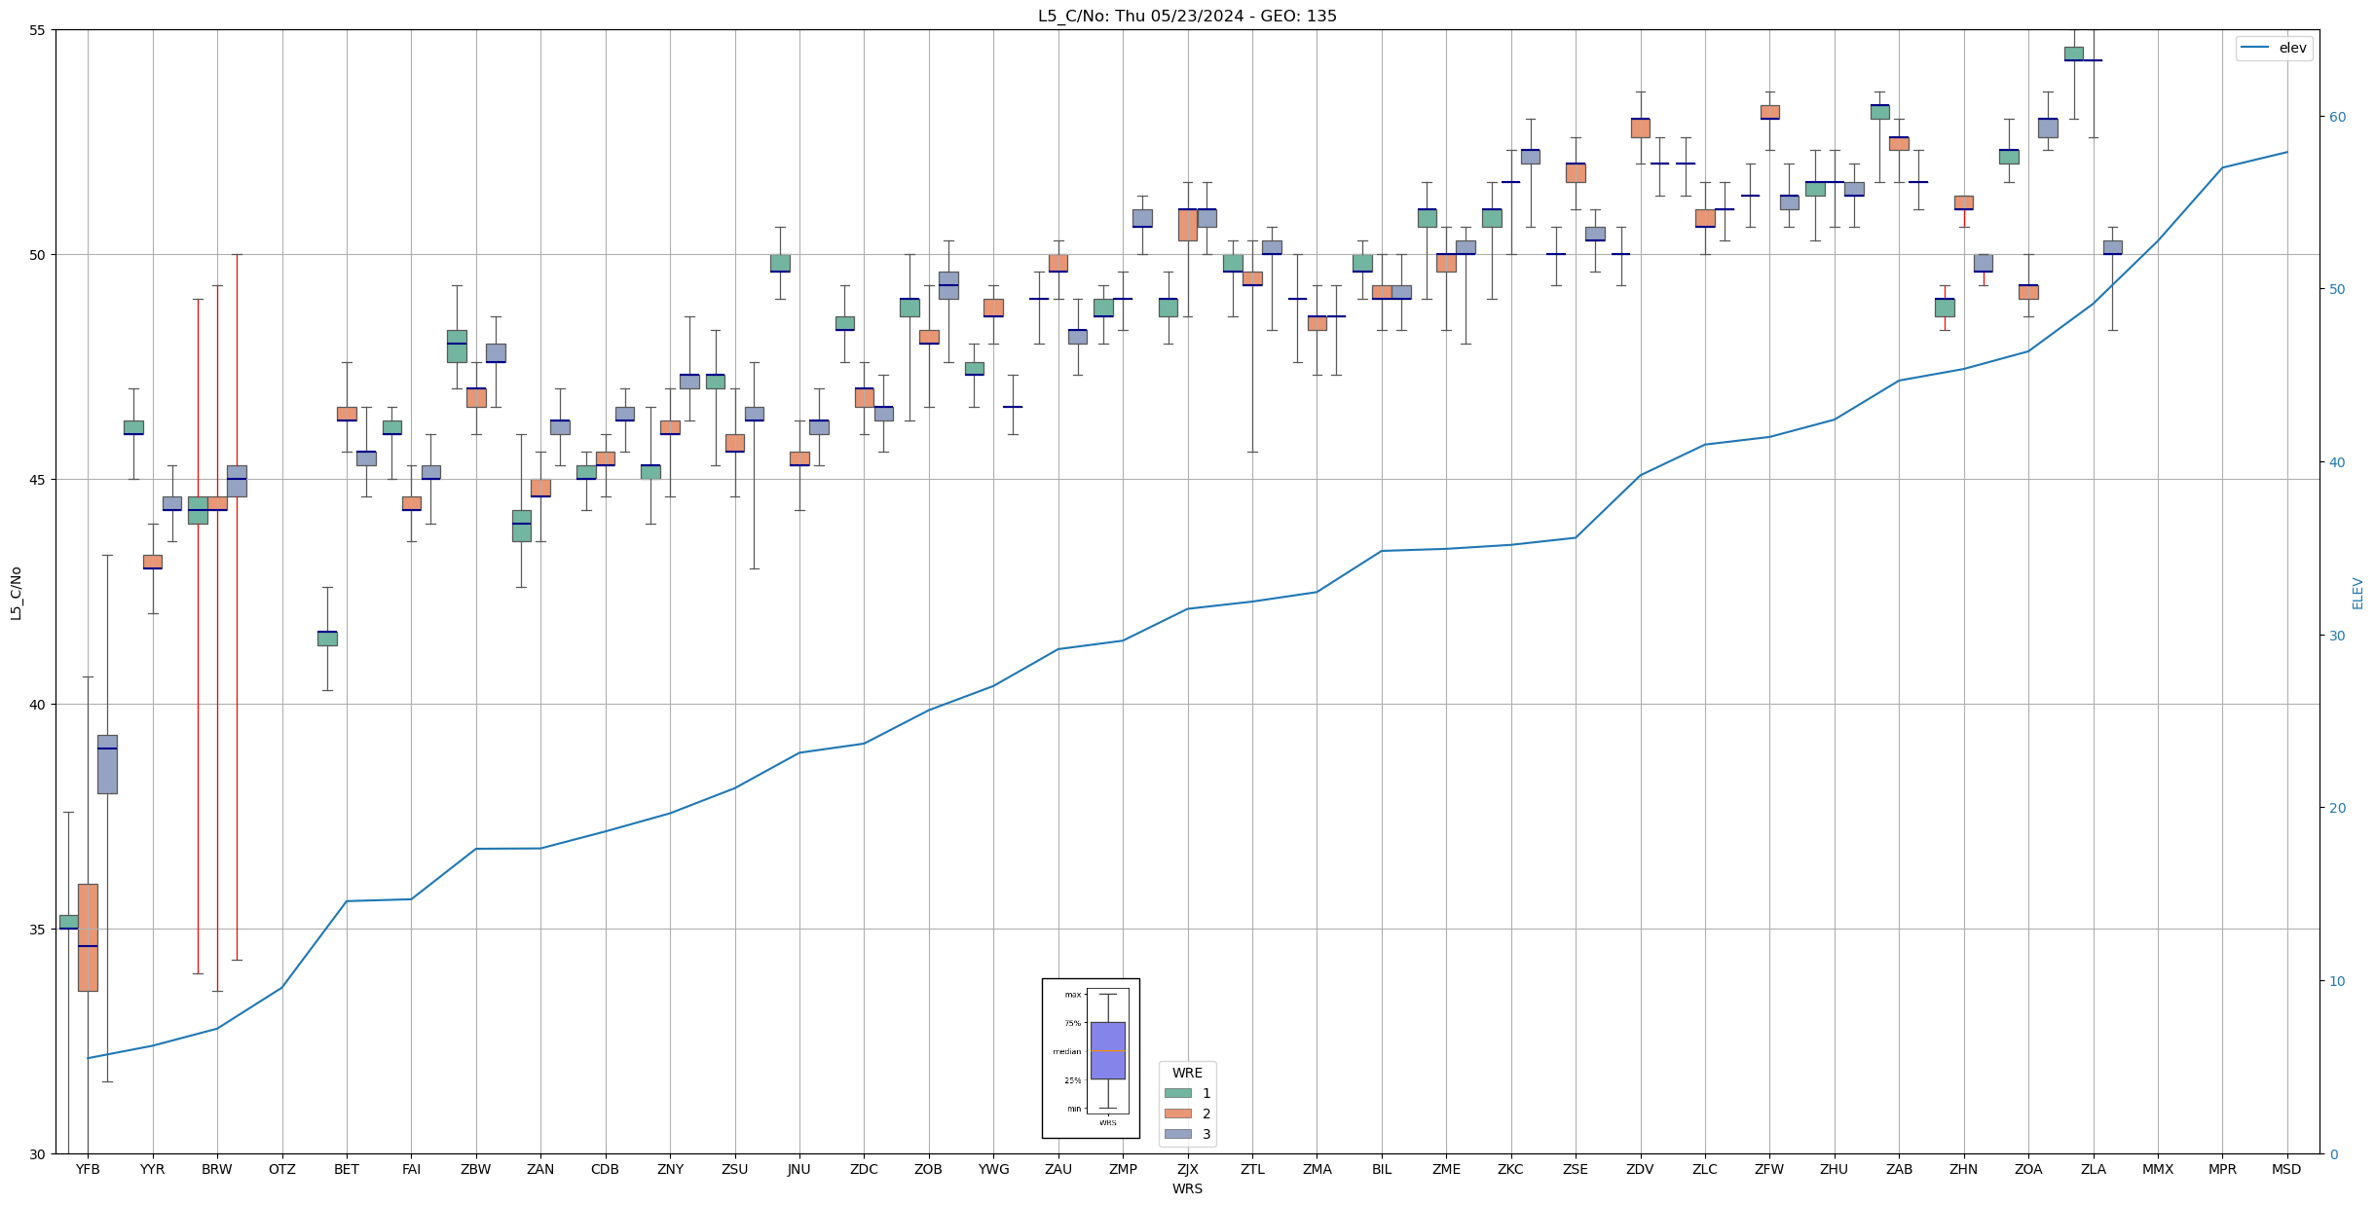
Task: Click the WRE legend title
Action: pos(1187,1073)
